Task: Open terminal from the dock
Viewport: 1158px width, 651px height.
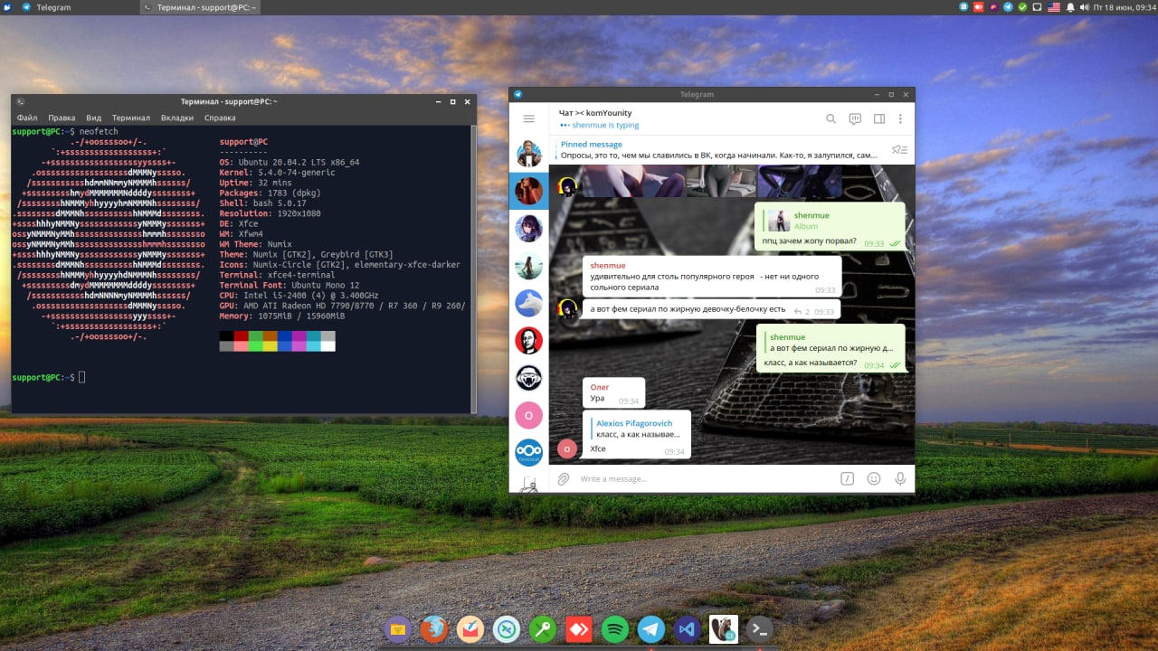Action: tap(759, 628)
